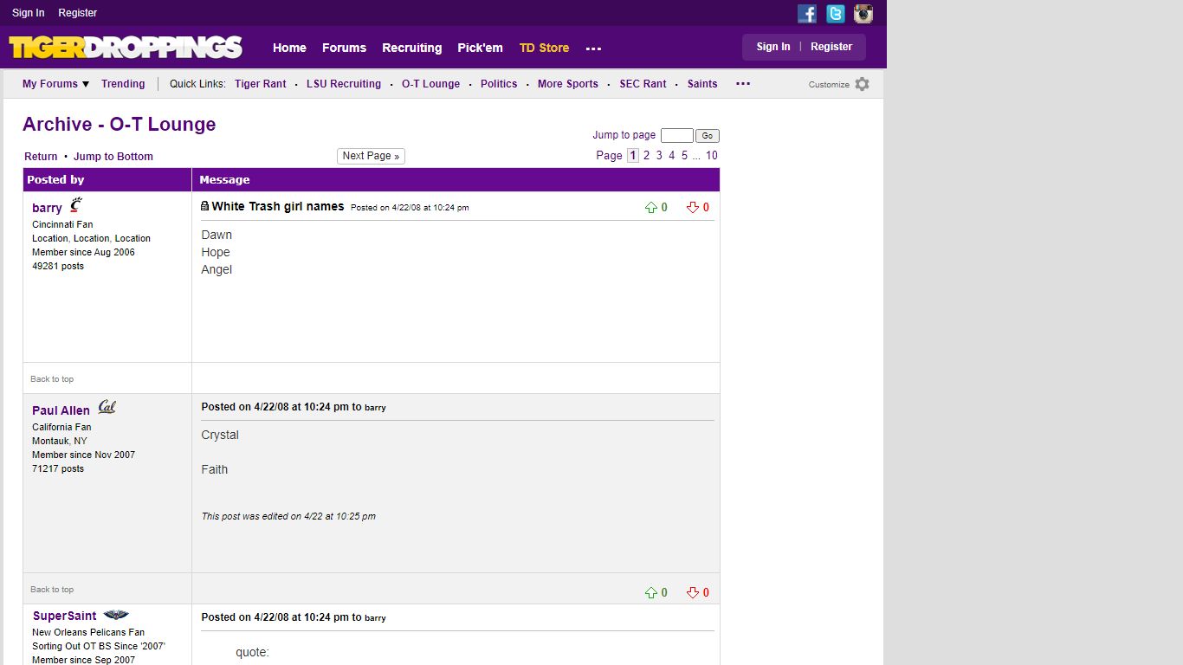Open Pick'em in main navigation
The width and height of the screenshot is (1183, 665).
tap(480, 48)
